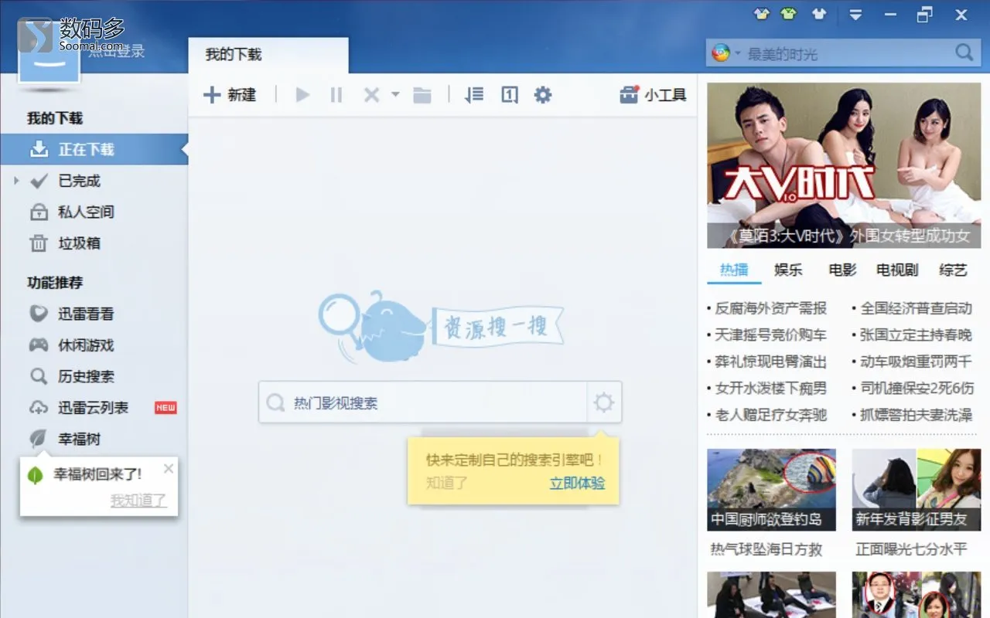Open 历史搜索 history search
The image size is (990, 618).
(86, 376)
